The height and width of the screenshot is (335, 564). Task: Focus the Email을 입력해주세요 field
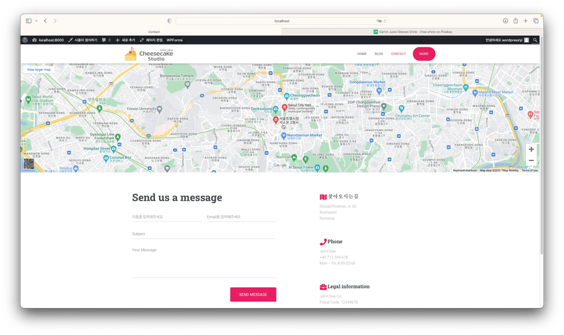point(241,217)
